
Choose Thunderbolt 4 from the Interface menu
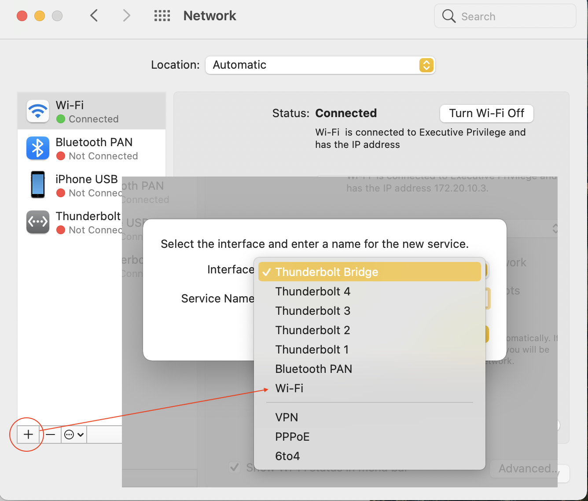coord(370,291)
